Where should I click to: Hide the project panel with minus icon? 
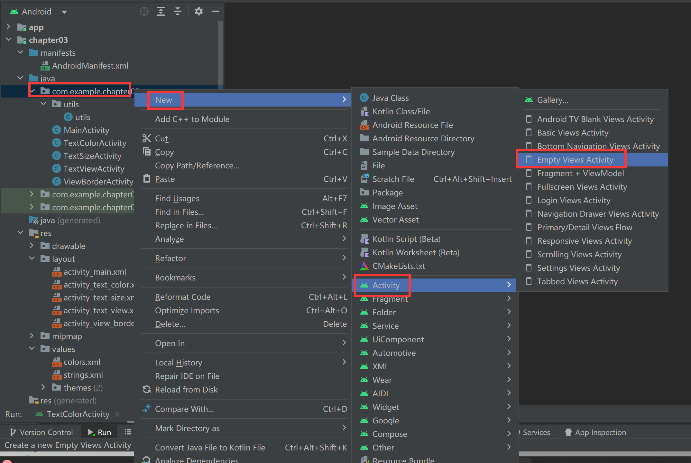216,12
